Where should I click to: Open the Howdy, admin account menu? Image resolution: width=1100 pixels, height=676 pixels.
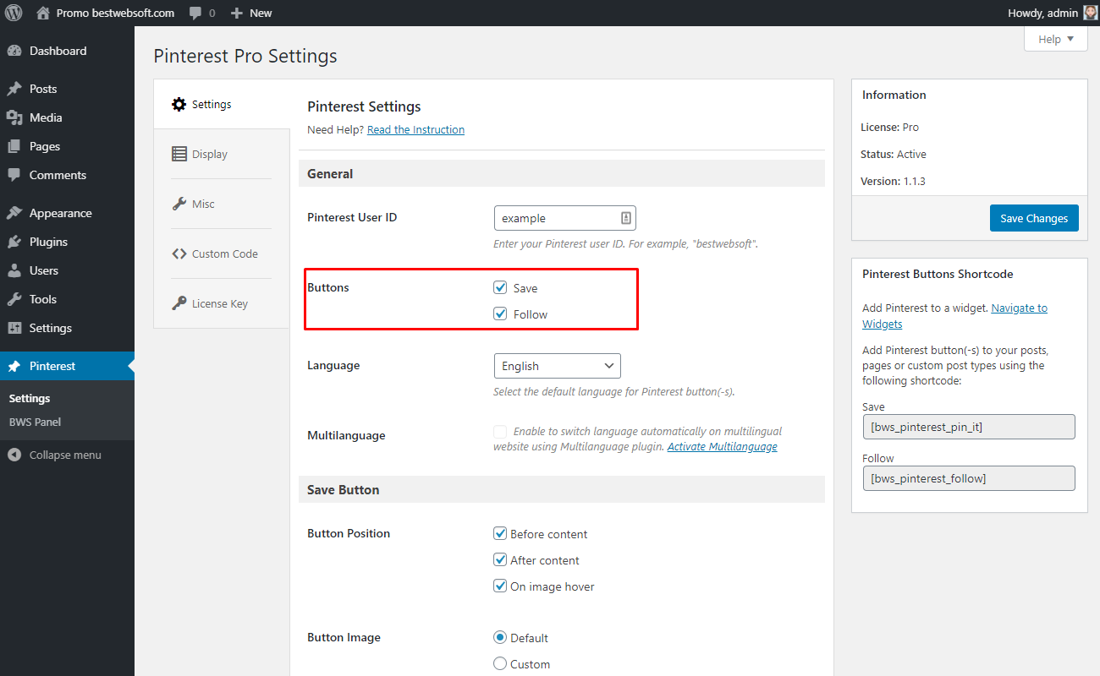(1053, 13)
